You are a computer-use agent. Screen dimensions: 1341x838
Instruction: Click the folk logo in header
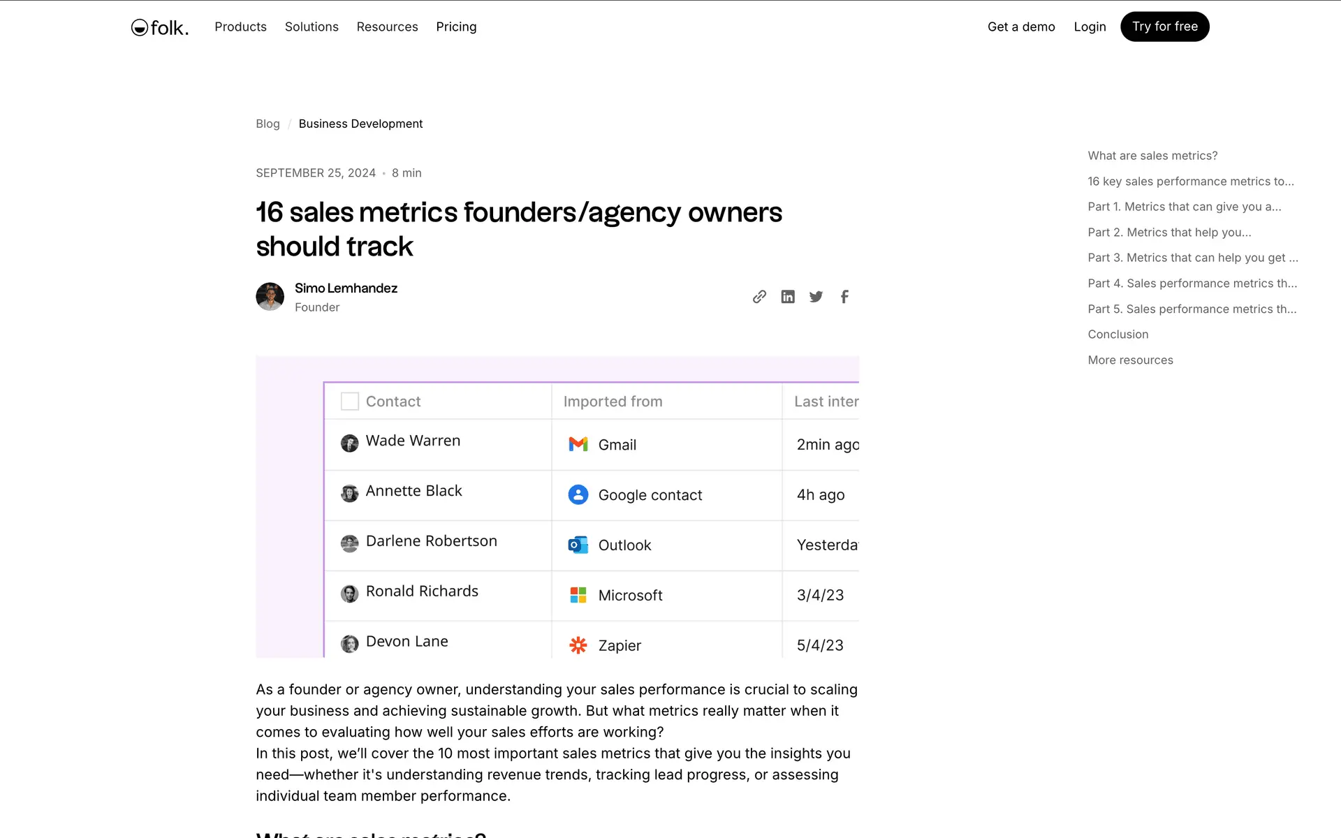tap(160, 27)
